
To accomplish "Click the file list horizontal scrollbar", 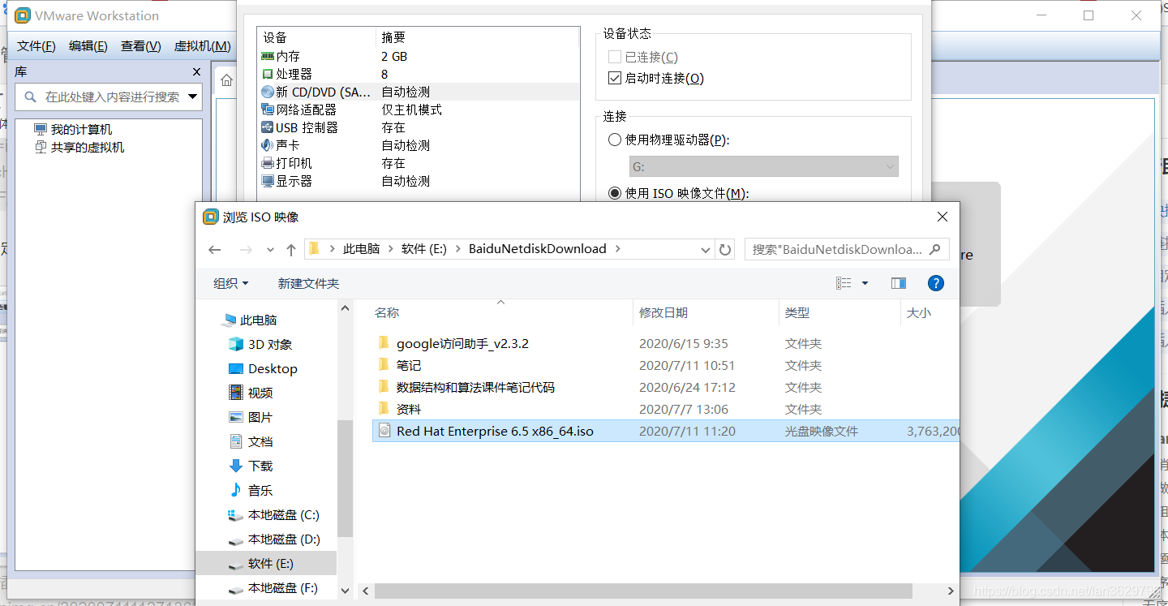I will [x=644, y=591].
